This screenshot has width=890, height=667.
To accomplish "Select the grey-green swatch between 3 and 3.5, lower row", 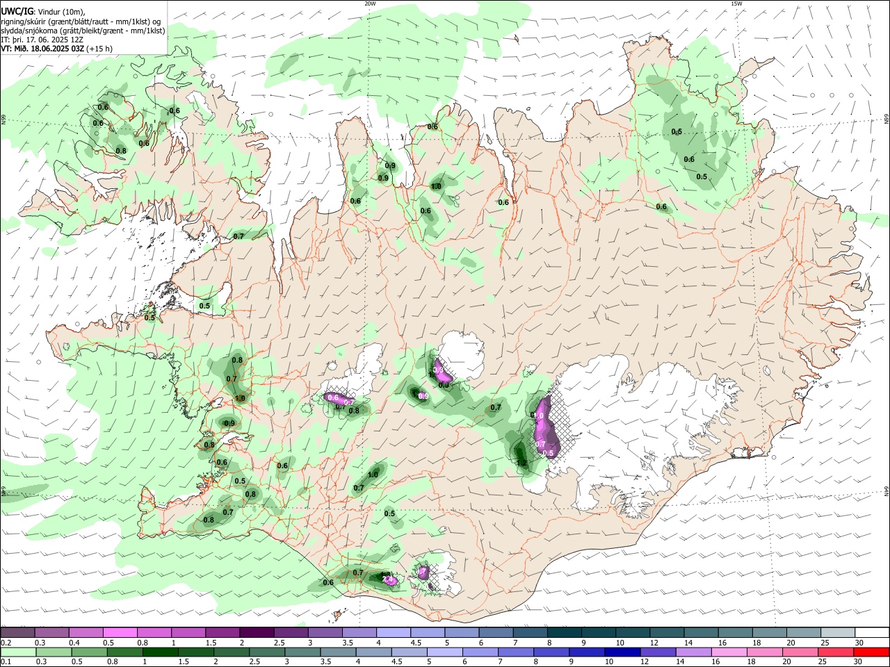I will pos(302,652).
